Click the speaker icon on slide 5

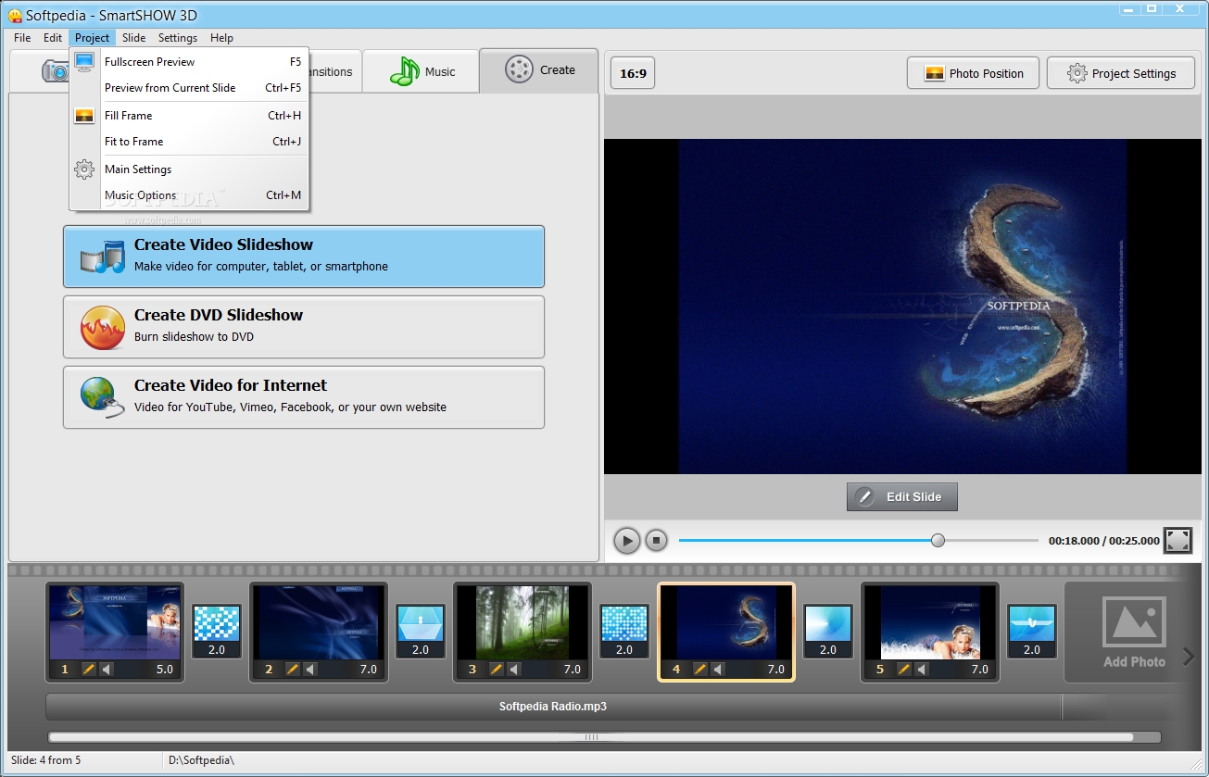922,669
